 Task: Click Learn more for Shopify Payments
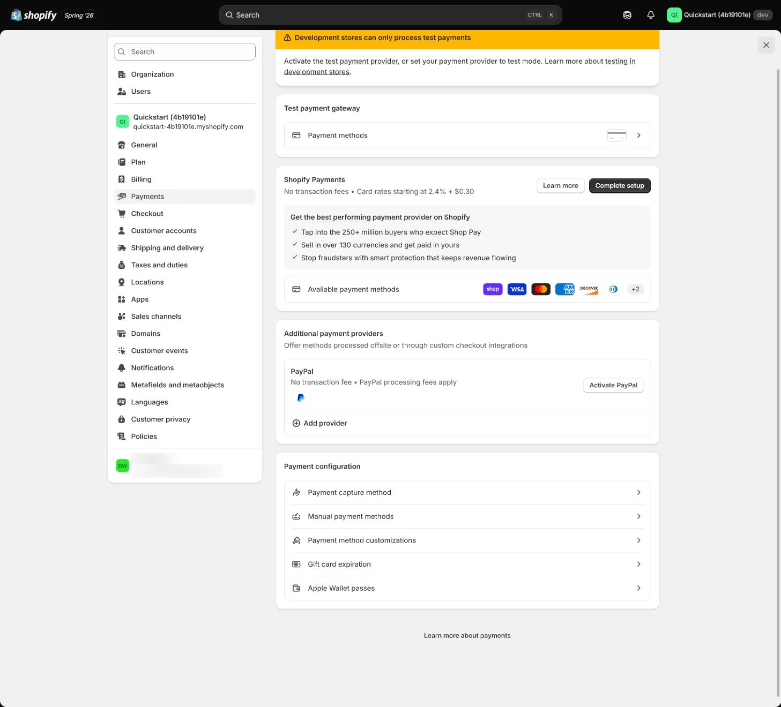561,186
